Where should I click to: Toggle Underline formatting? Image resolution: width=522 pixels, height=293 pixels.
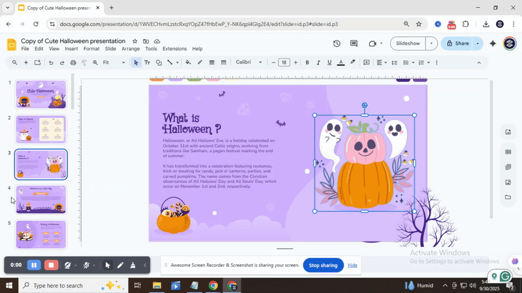tap(330, 63)
